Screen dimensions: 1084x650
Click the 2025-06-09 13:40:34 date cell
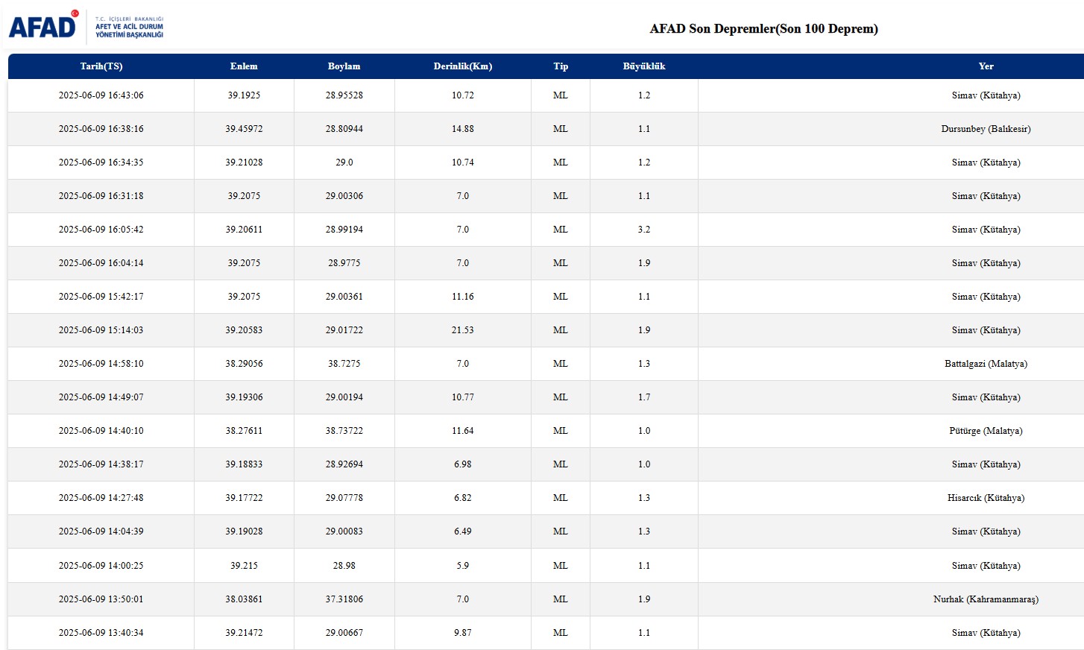pyautogui.click(x=101, y=633)
